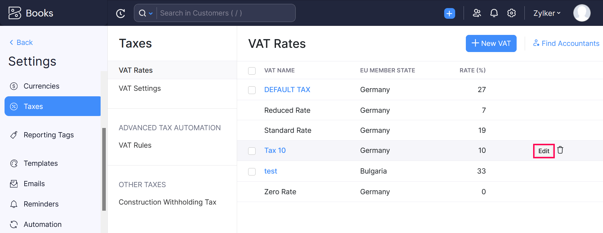Open the Zylker organization dropdown
603x233 pixels.
click(547, 13)
